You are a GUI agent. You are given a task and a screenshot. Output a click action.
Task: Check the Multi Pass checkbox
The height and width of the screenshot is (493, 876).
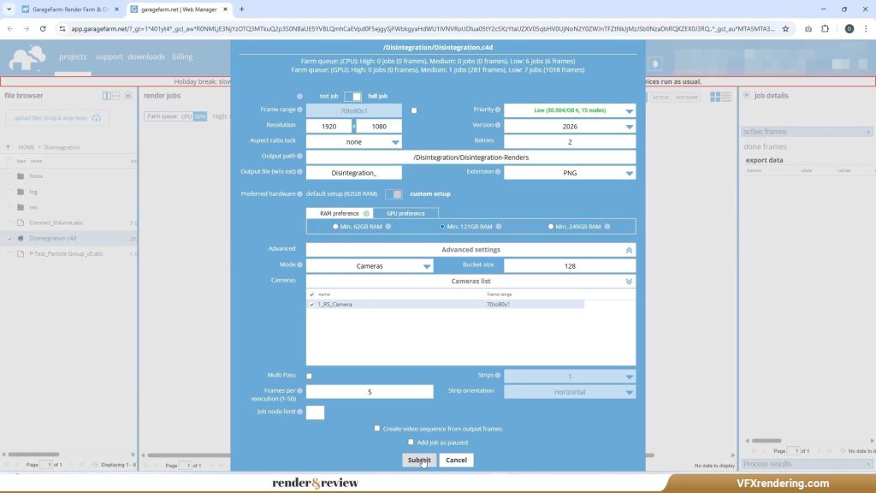coord(309,376)
